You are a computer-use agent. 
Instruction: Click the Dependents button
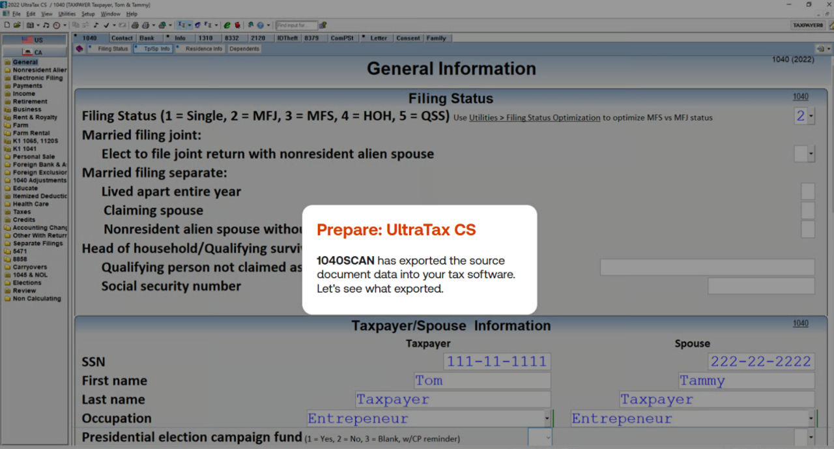pos(244,49)
